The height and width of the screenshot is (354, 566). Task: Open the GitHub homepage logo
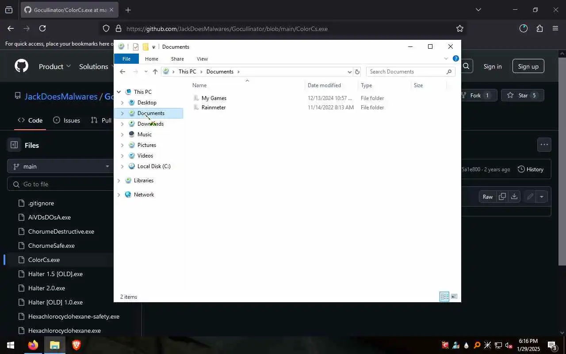pos(21,66)
